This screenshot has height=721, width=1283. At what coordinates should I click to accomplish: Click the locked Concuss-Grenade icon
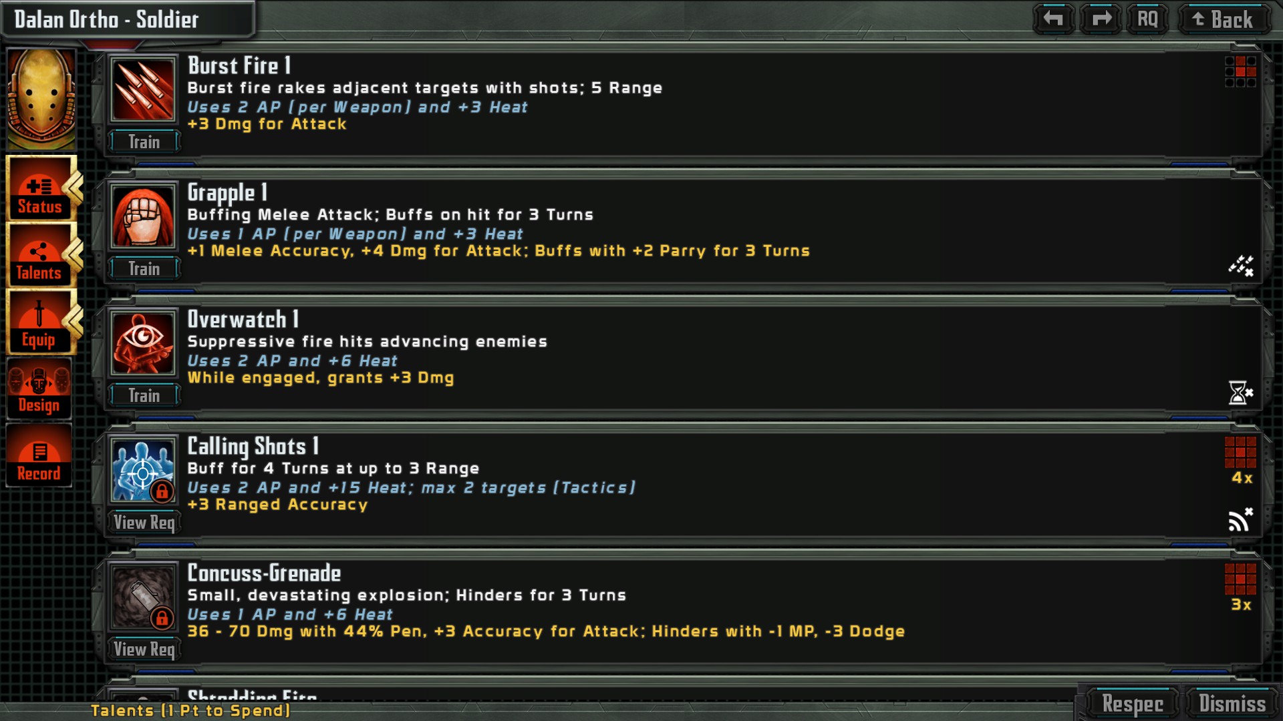(143, 597)
